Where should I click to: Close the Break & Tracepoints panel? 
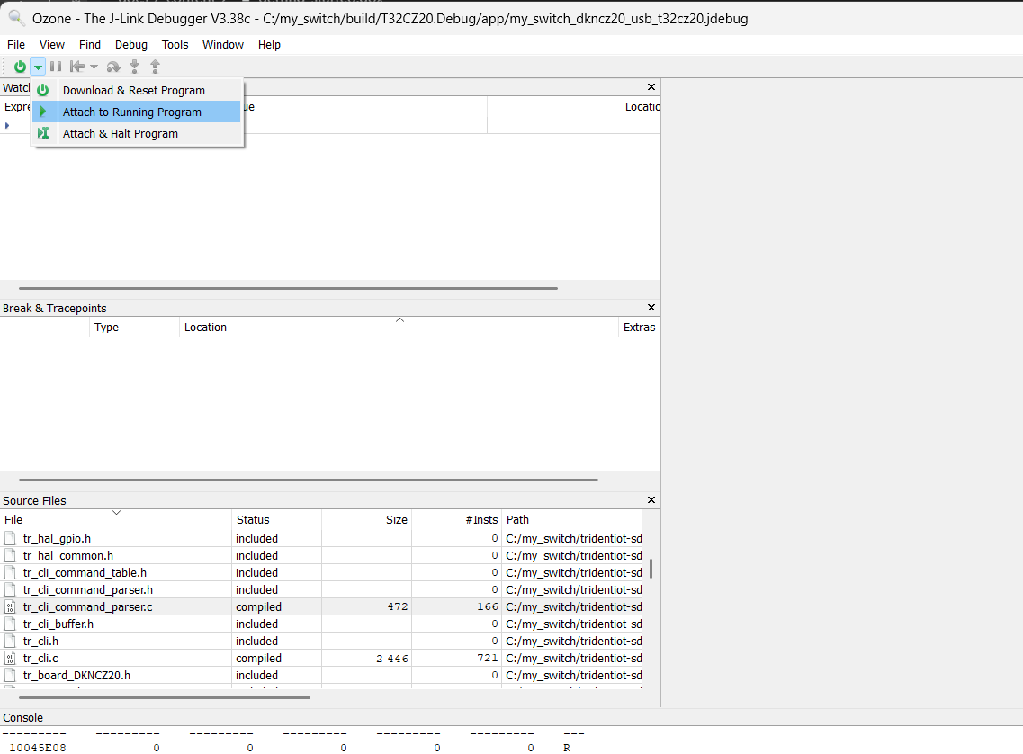pos(651,307)
